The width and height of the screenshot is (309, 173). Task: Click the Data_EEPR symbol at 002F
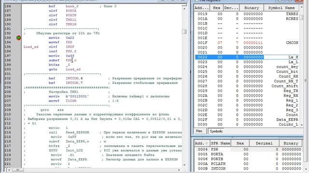(x=287, y=120)
